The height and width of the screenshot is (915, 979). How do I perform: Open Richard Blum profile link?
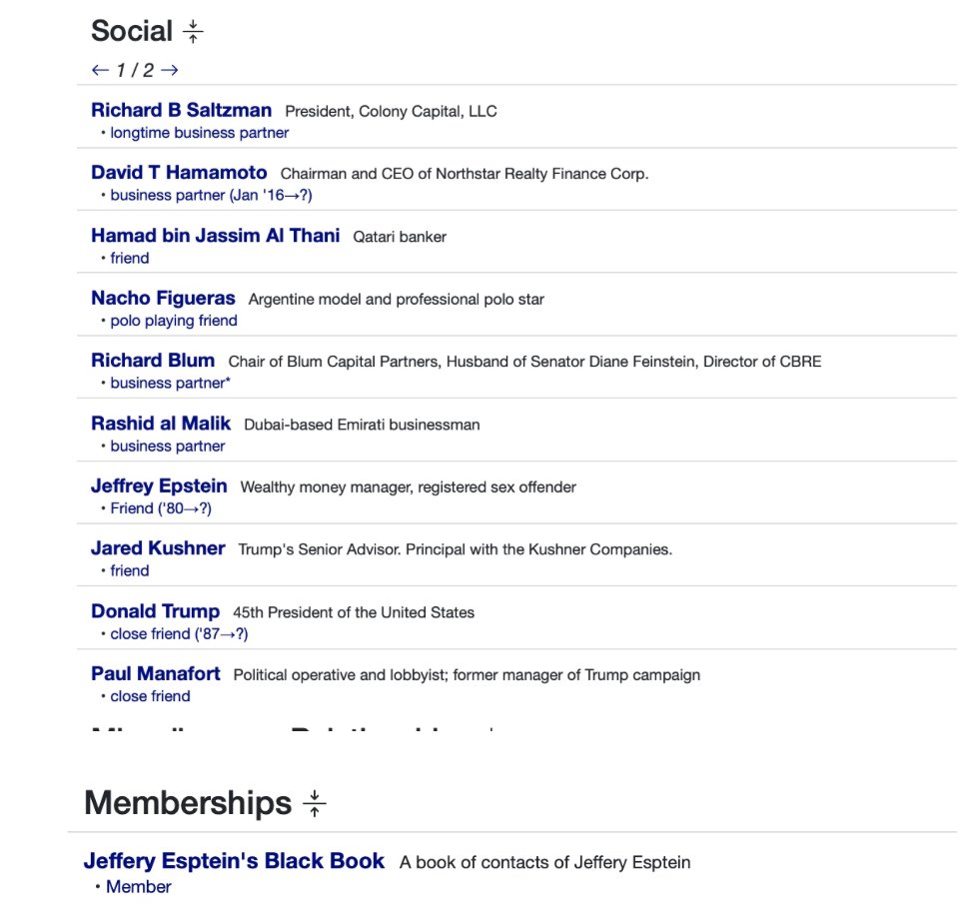tap(153, 361)
